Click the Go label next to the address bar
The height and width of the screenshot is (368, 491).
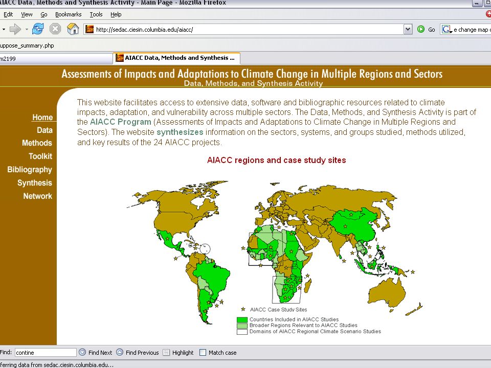pyautogui.click(x=432, y=30)
